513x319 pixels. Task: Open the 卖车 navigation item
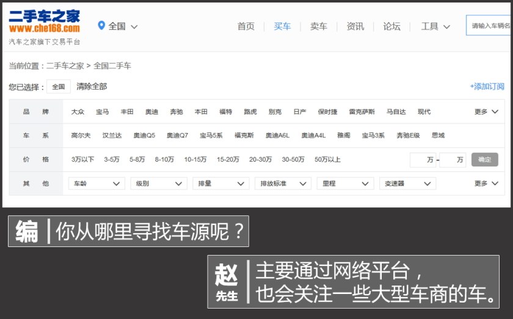[x=319, y=26]
